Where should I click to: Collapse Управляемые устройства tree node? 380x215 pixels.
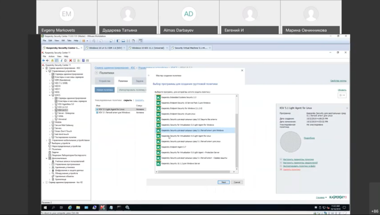pyautogui.click(x=47, y=71)
